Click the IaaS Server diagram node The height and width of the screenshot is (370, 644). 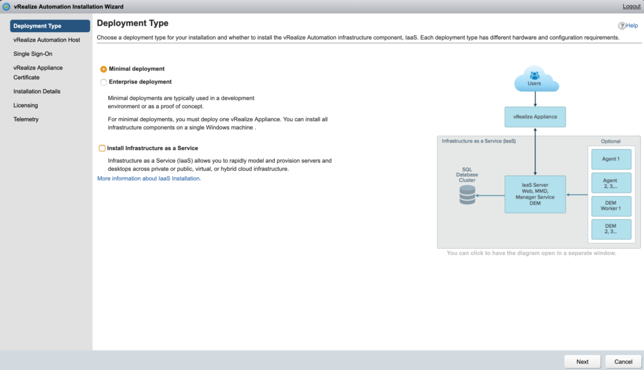pos(535,195)
